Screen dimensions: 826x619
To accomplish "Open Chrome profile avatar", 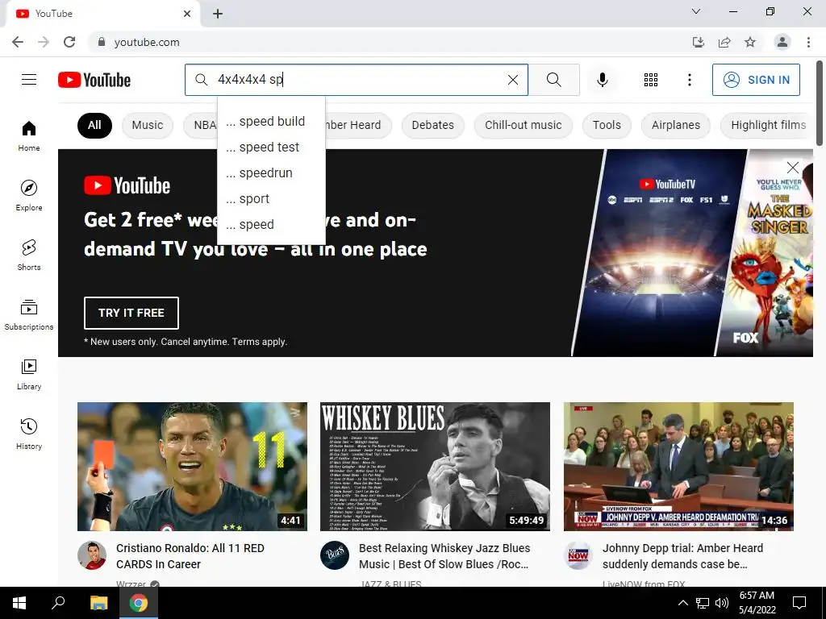I will tap(782, 42).
